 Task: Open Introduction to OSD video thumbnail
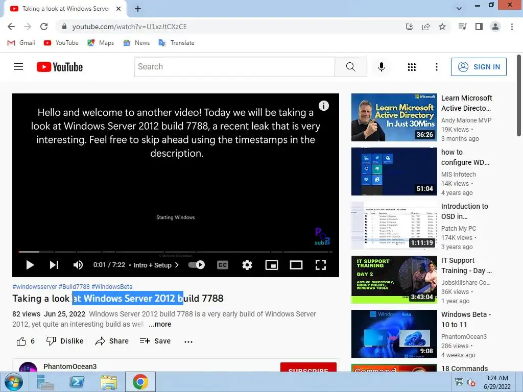click(x=394, y=226)
